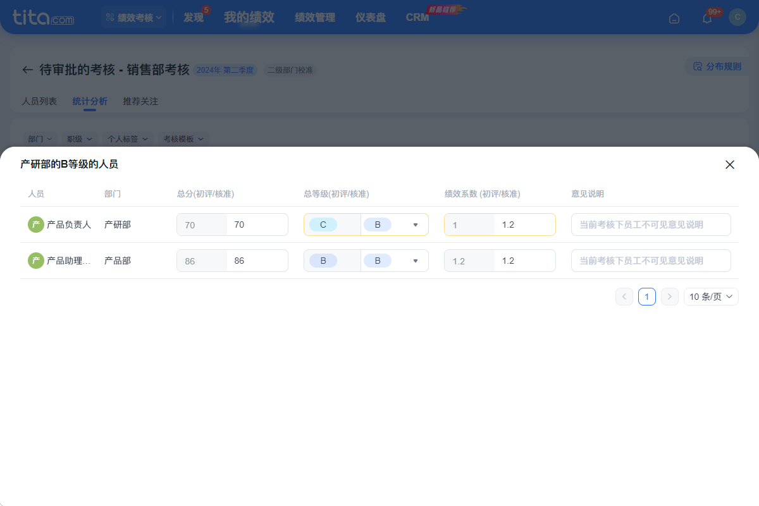Click the 意见说明 field for 产品助理
759x506 pixels.
point(651,261)
